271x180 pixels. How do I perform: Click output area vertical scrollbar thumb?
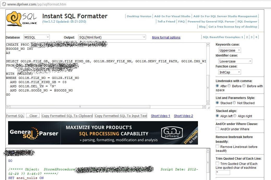point(208,162)
